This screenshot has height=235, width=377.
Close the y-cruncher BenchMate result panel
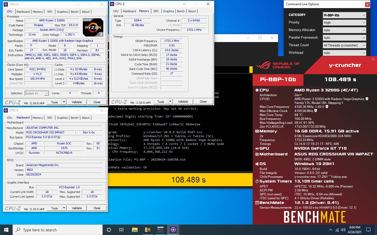tap(373, 60)
